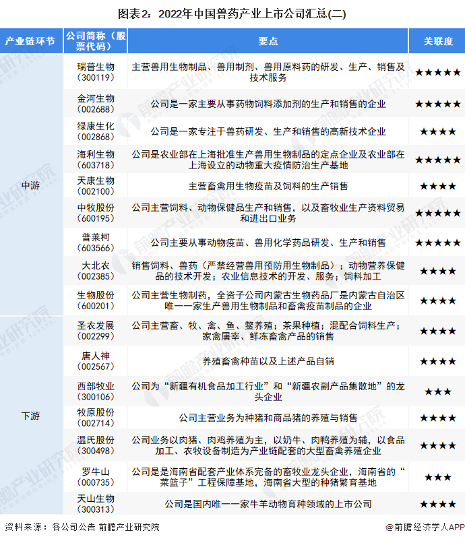Click the three-star rating for 罗牛山
465x541 pixels.
pyautogui.click(x=438, y=477)
